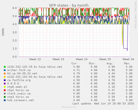Image resolution: width=138 pixels, height=110 pixels.
Task: Click the Avg value 4.03 for clock.yxeix.ca
Action: (x=111, y=94)
